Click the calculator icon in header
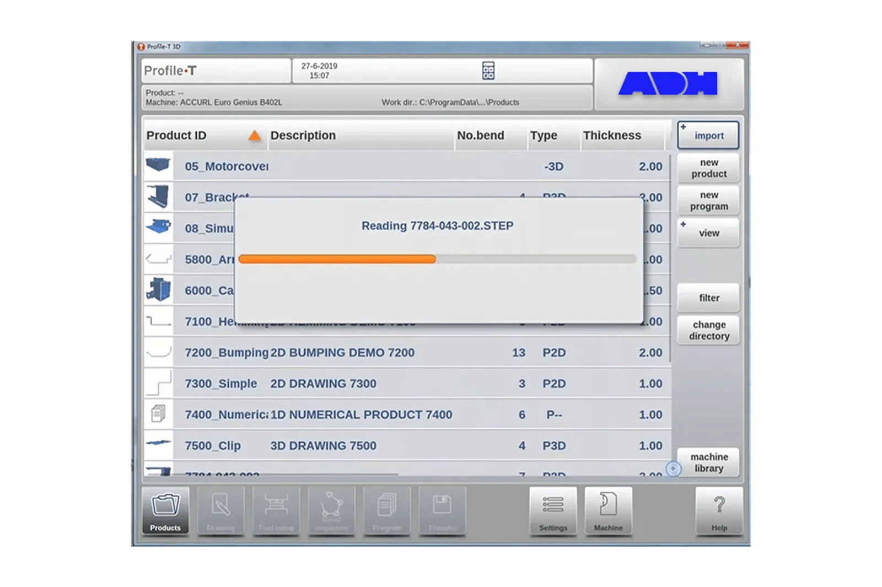 [488, 71]
